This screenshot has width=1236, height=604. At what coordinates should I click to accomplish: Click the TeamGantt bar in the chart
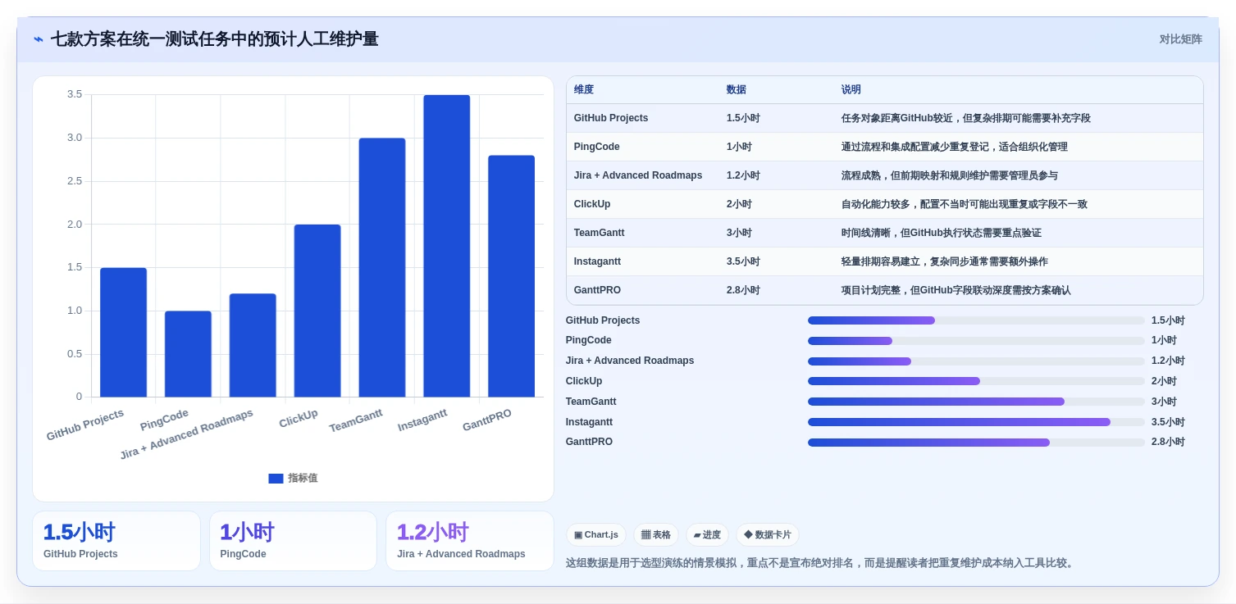pos(382,268)
